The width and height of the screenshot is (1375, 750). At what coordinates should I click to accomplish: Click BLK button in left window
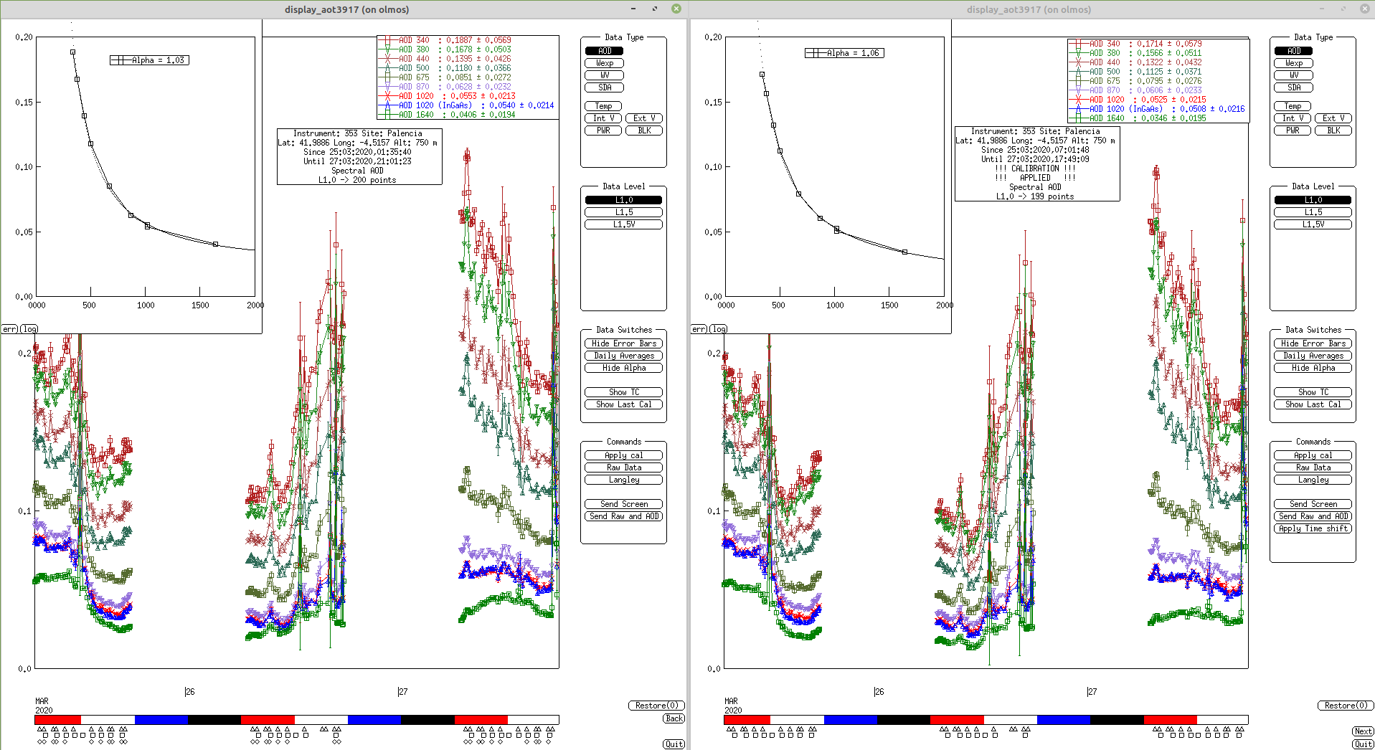pos(644,130)
